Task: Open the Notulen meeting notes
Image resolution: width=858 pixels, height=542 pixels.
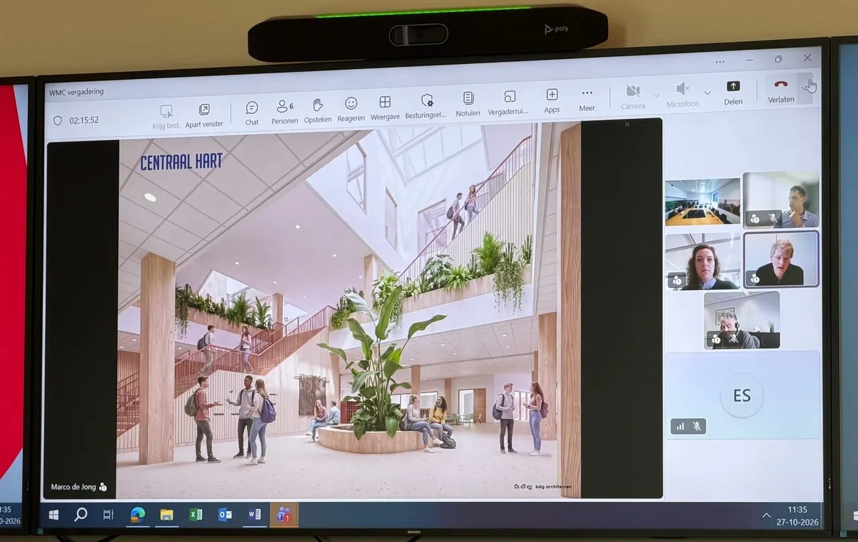Action: pyautogui.click(x=468, y=105)
